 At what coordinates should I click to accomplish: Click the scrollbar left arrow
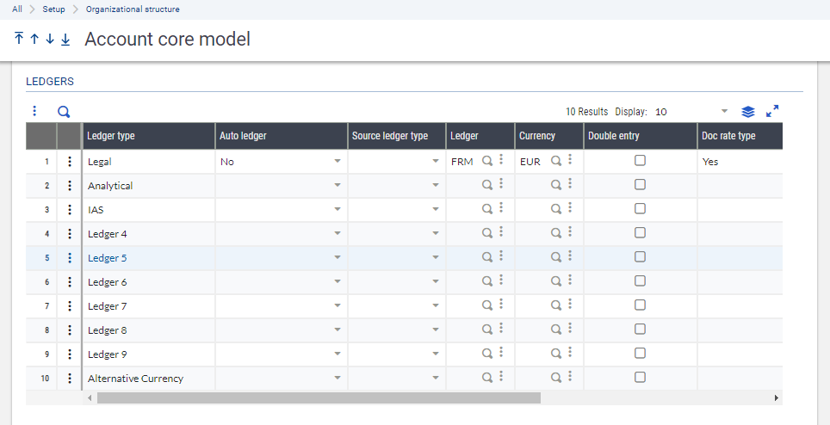coord(90,397)
